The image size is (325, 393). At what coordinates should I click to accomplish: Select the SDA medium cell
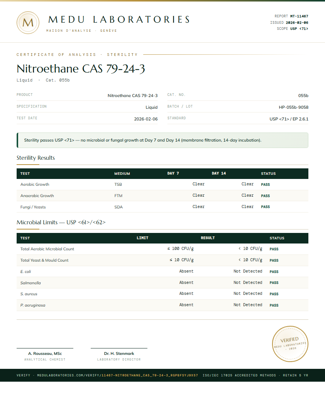119,207
